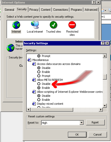Click the Miscellaneous category icon
This screenshot has width=111, height=142.
point(29,60)
